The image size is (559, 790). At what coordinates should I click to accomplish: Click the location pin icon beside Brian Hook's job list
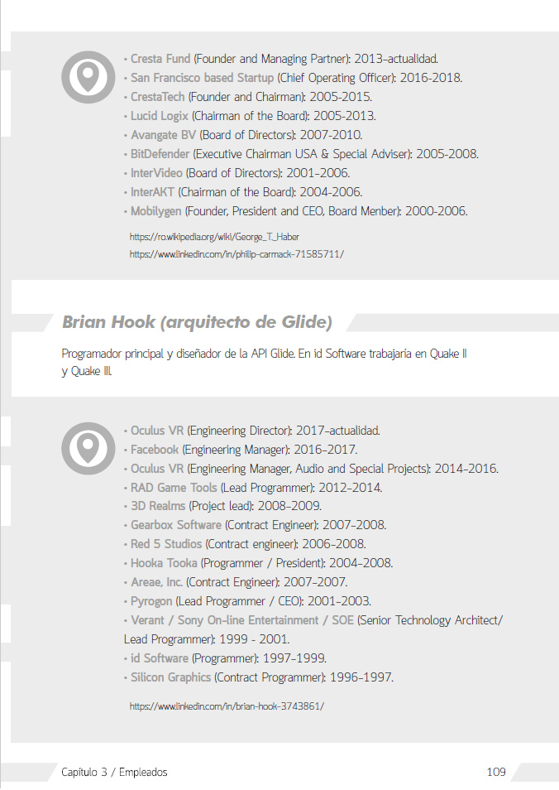[x=88, y=448]
